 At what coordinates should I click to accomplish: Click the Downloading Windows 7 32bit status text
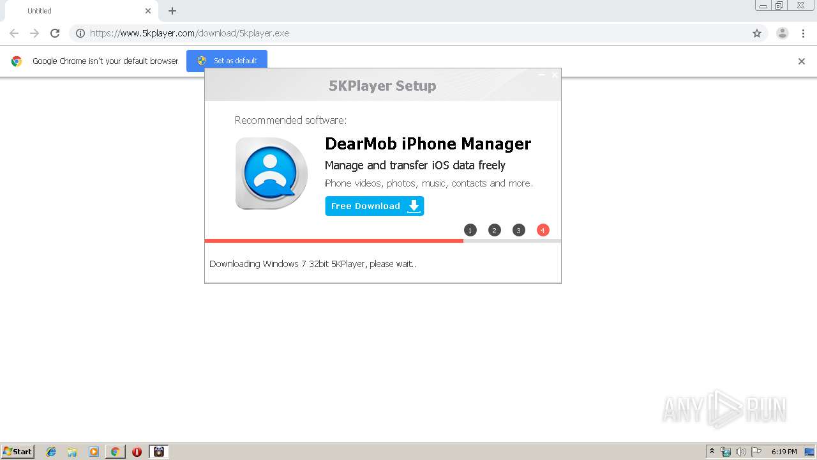313,264
